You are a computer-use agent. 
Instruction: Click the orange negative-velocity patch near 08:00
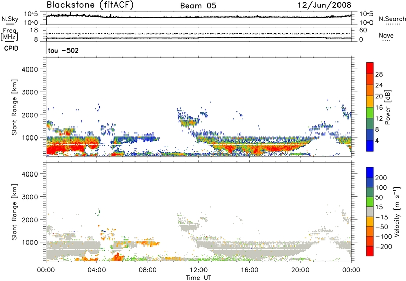[x=149, y=243]
